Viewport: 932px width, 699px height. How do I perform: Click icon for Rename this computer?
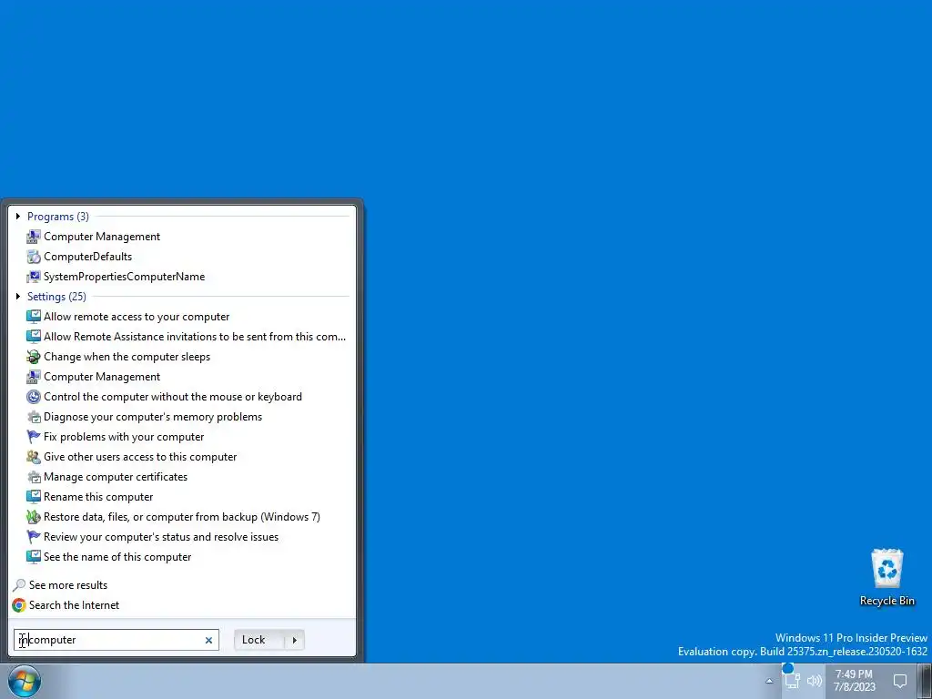(x=34, y=497)
